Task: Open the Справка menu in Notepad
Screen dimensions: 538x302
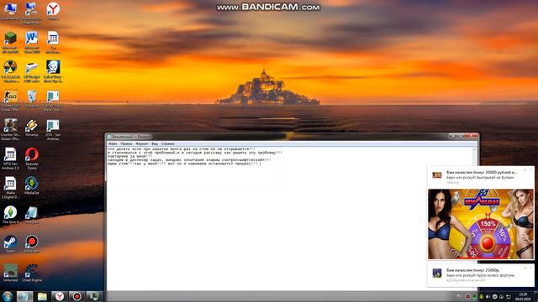Action: coord(168,143)
